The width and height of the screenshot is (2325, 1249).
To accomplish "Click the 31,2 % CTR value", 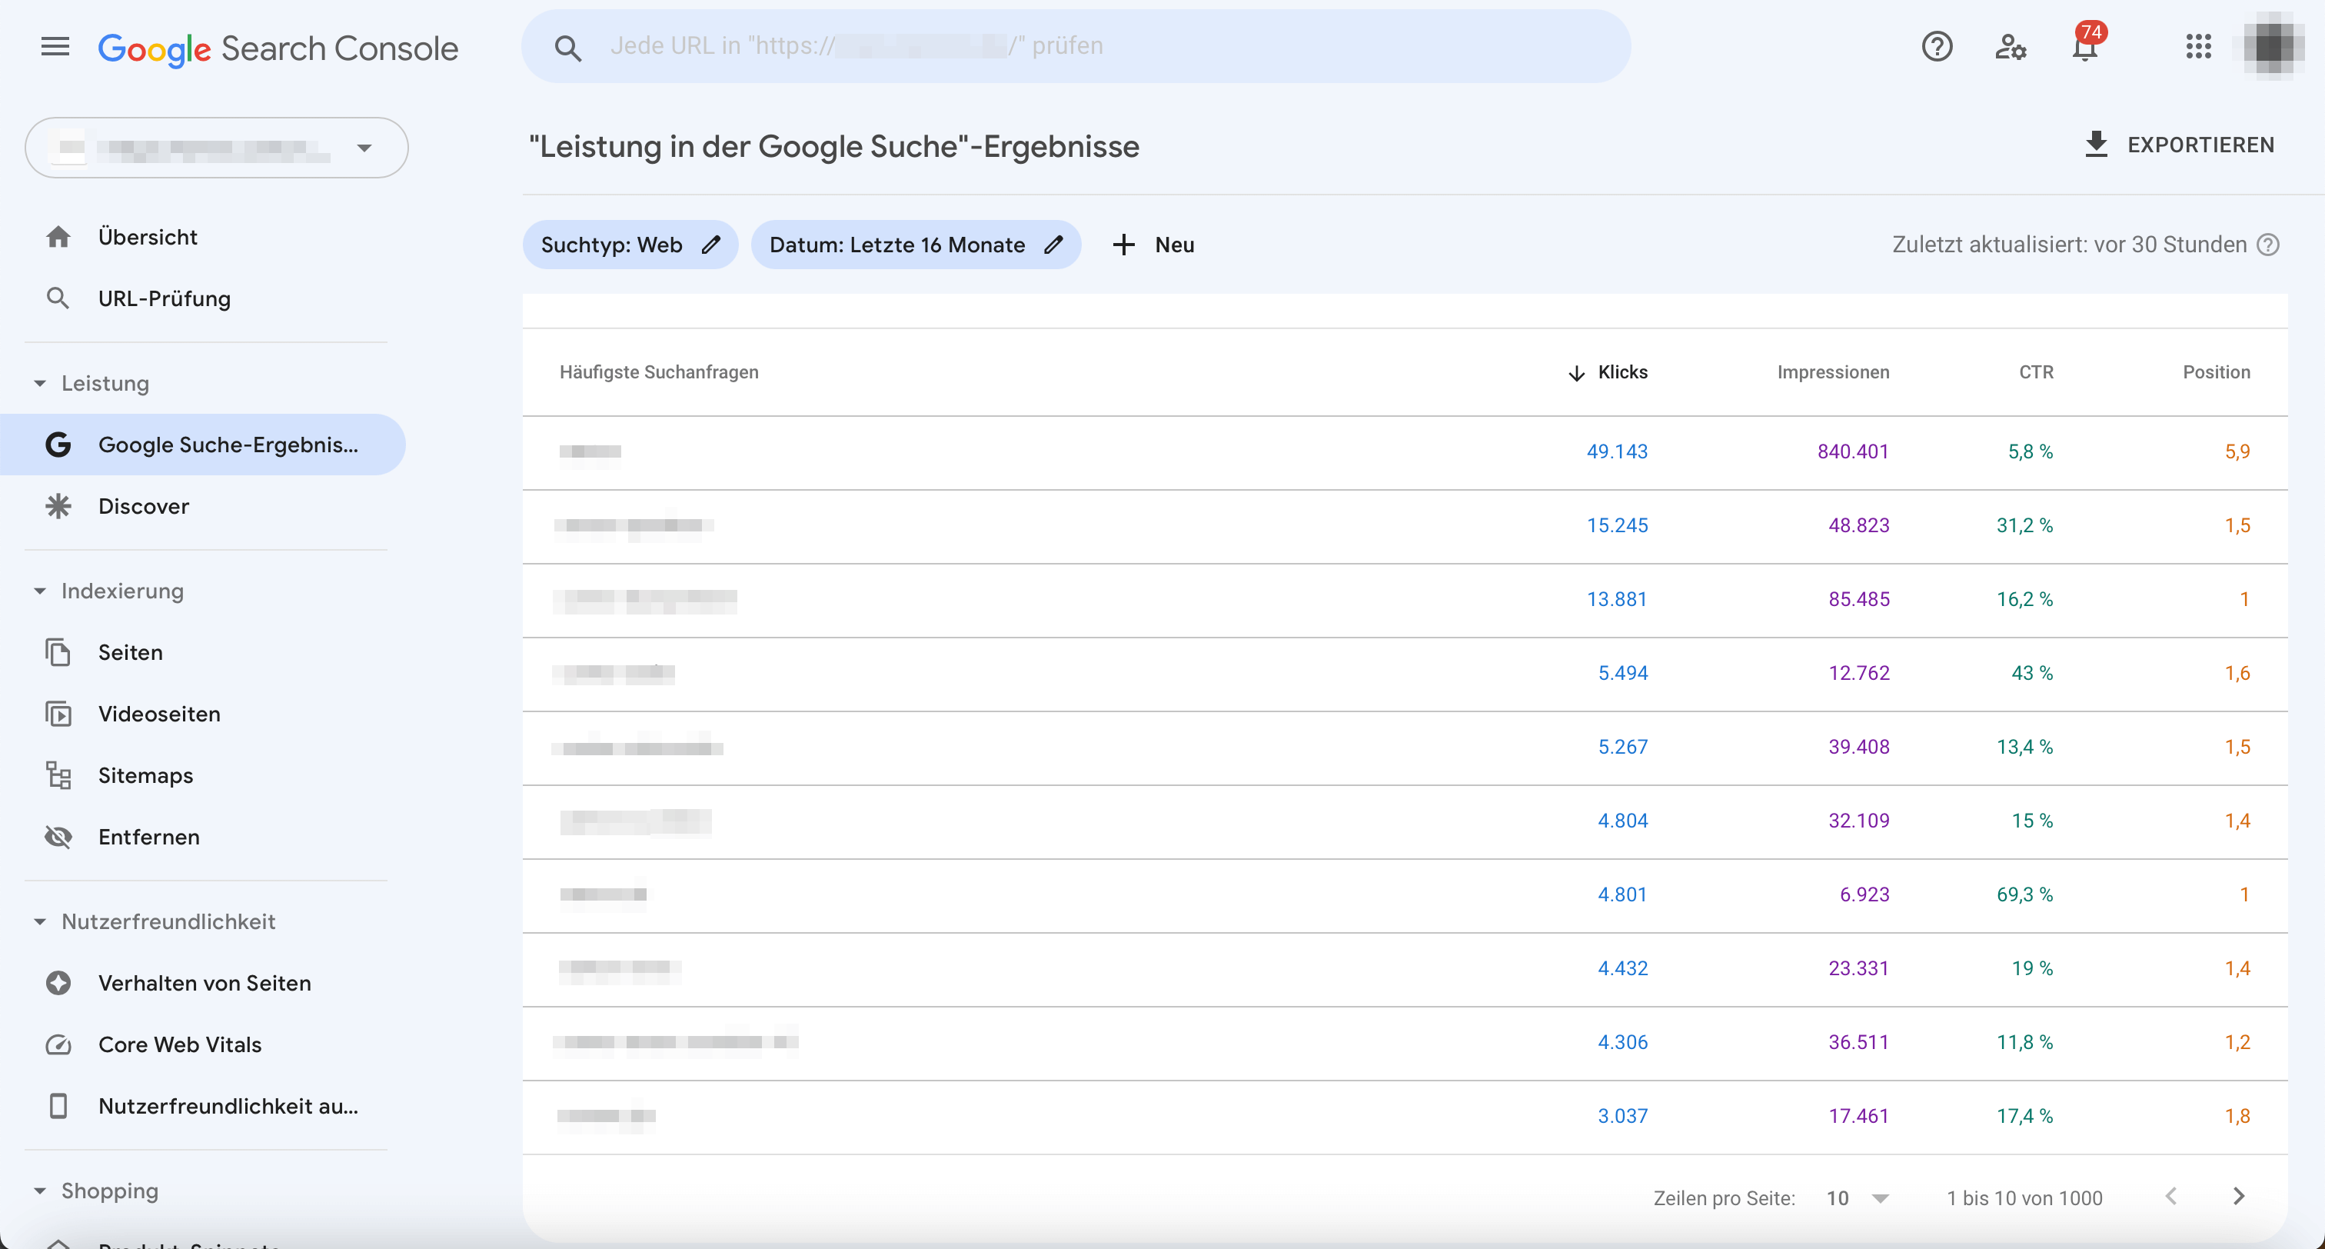I will click(2024, 525).
